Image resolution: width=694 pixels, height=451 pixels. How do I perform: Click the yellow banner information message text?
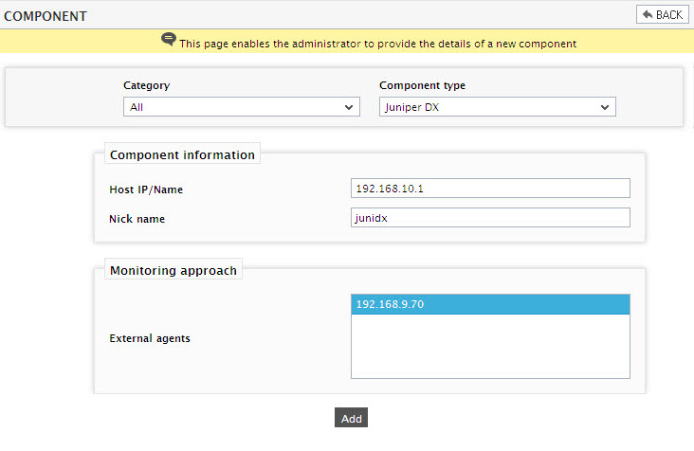[377, 44]
